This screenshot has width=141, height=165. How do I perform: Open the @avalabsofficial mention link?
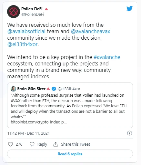[26, 31]
